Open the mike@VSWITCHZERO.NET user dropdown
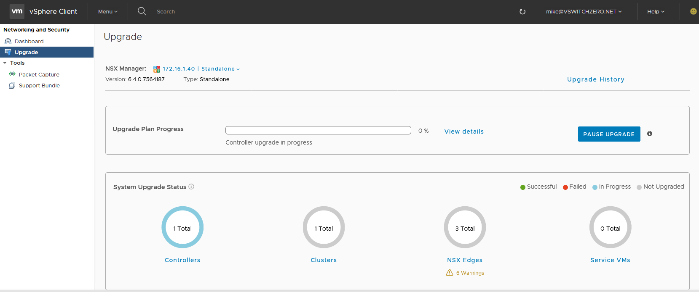The image size is (699, 292). pyautogui.click(x=584, y=12)
